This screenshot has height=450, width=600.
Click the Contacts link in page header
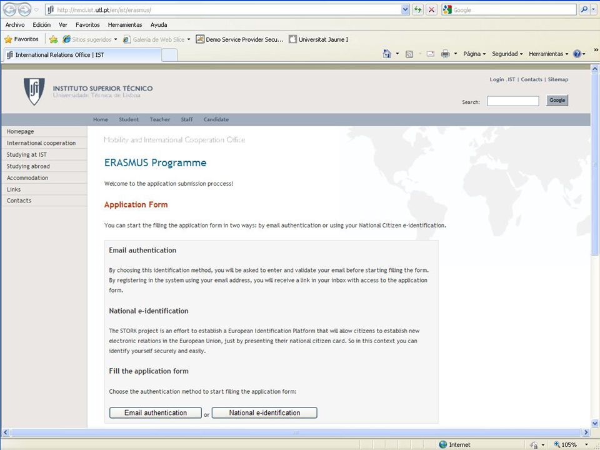point(531,79)
